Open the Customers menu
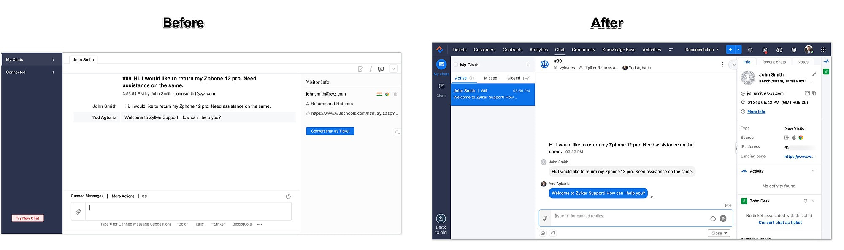Screen dimensions: 844x250 484,50
